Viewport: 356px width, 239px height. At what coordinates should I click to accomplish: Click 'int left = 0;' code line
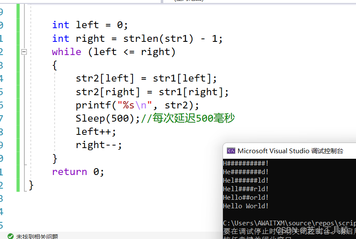tap(90, 25)
